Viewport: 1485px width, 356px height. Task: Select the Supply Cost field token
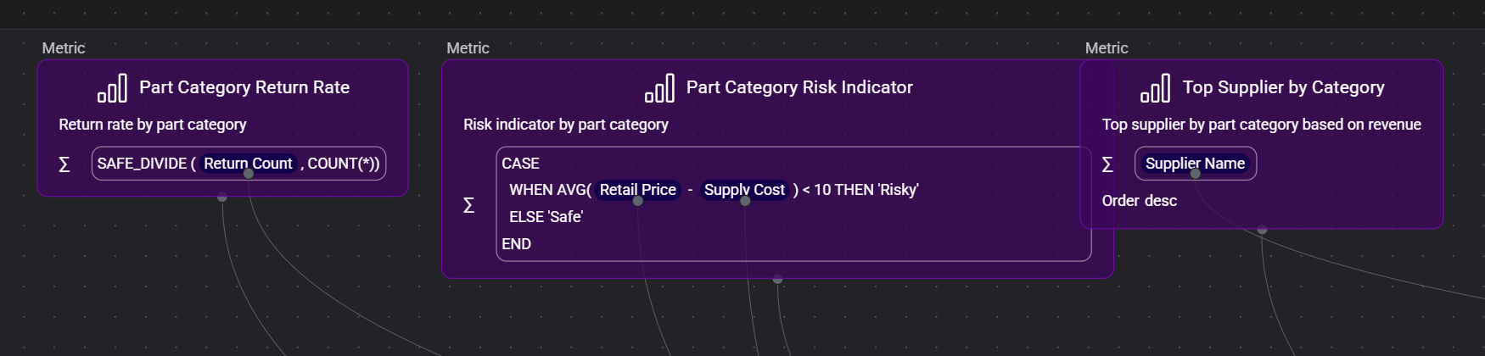pyautogui.click(x=744, y=190)
